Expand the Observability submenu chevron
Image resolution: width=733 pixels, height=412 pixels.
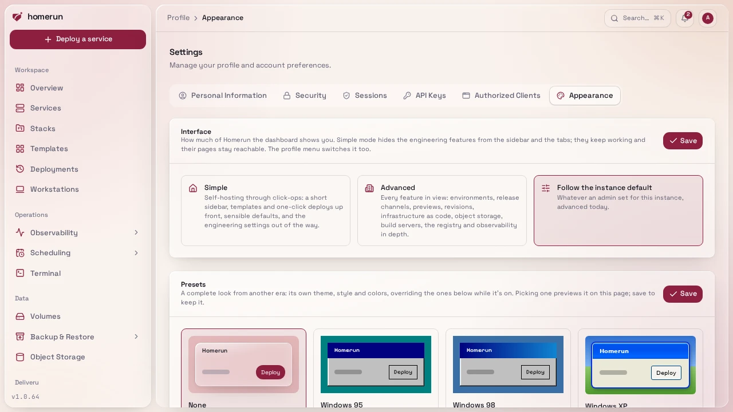pos(136,232)
